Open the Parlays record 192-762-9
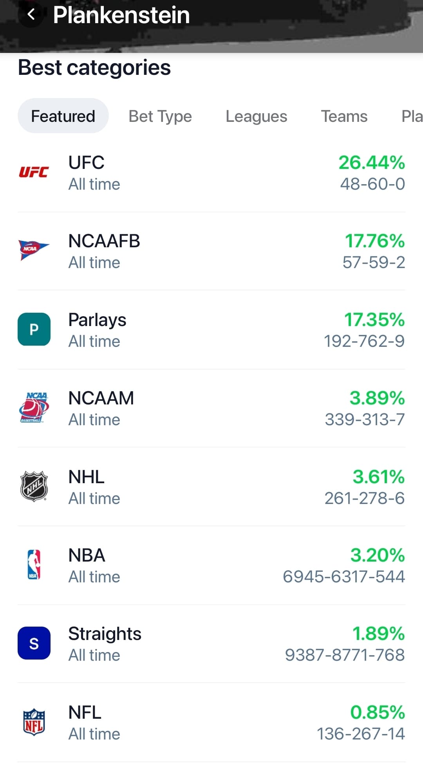 pyautogui.click(x=364, y=341)
